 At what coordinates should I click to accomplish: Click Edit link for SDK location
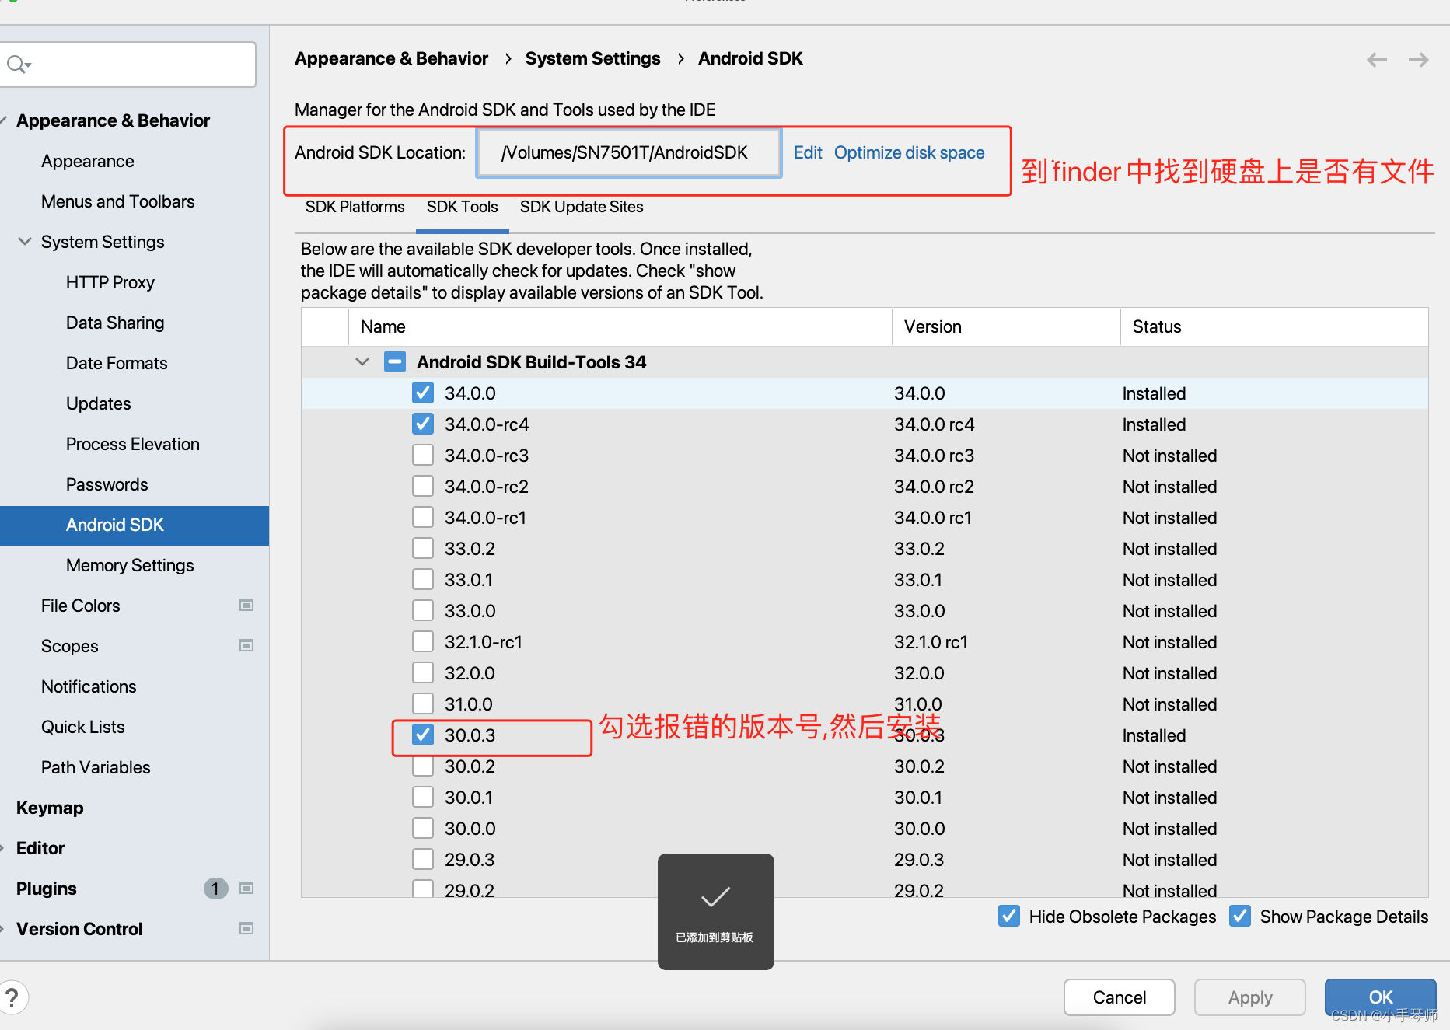coord(808,152)
